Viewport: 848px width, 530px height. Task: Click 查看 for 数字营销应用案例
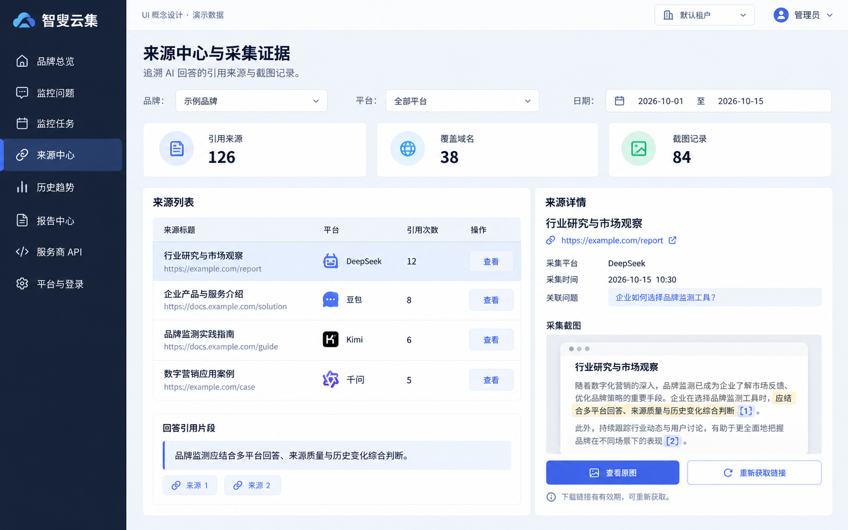(x=491, y=380)
